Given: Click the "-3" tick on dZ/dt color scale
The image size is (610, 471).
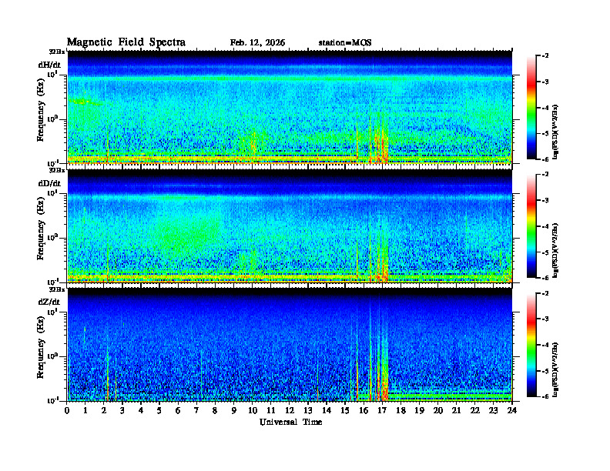Looking at the screenshot, I should (545, 319).
